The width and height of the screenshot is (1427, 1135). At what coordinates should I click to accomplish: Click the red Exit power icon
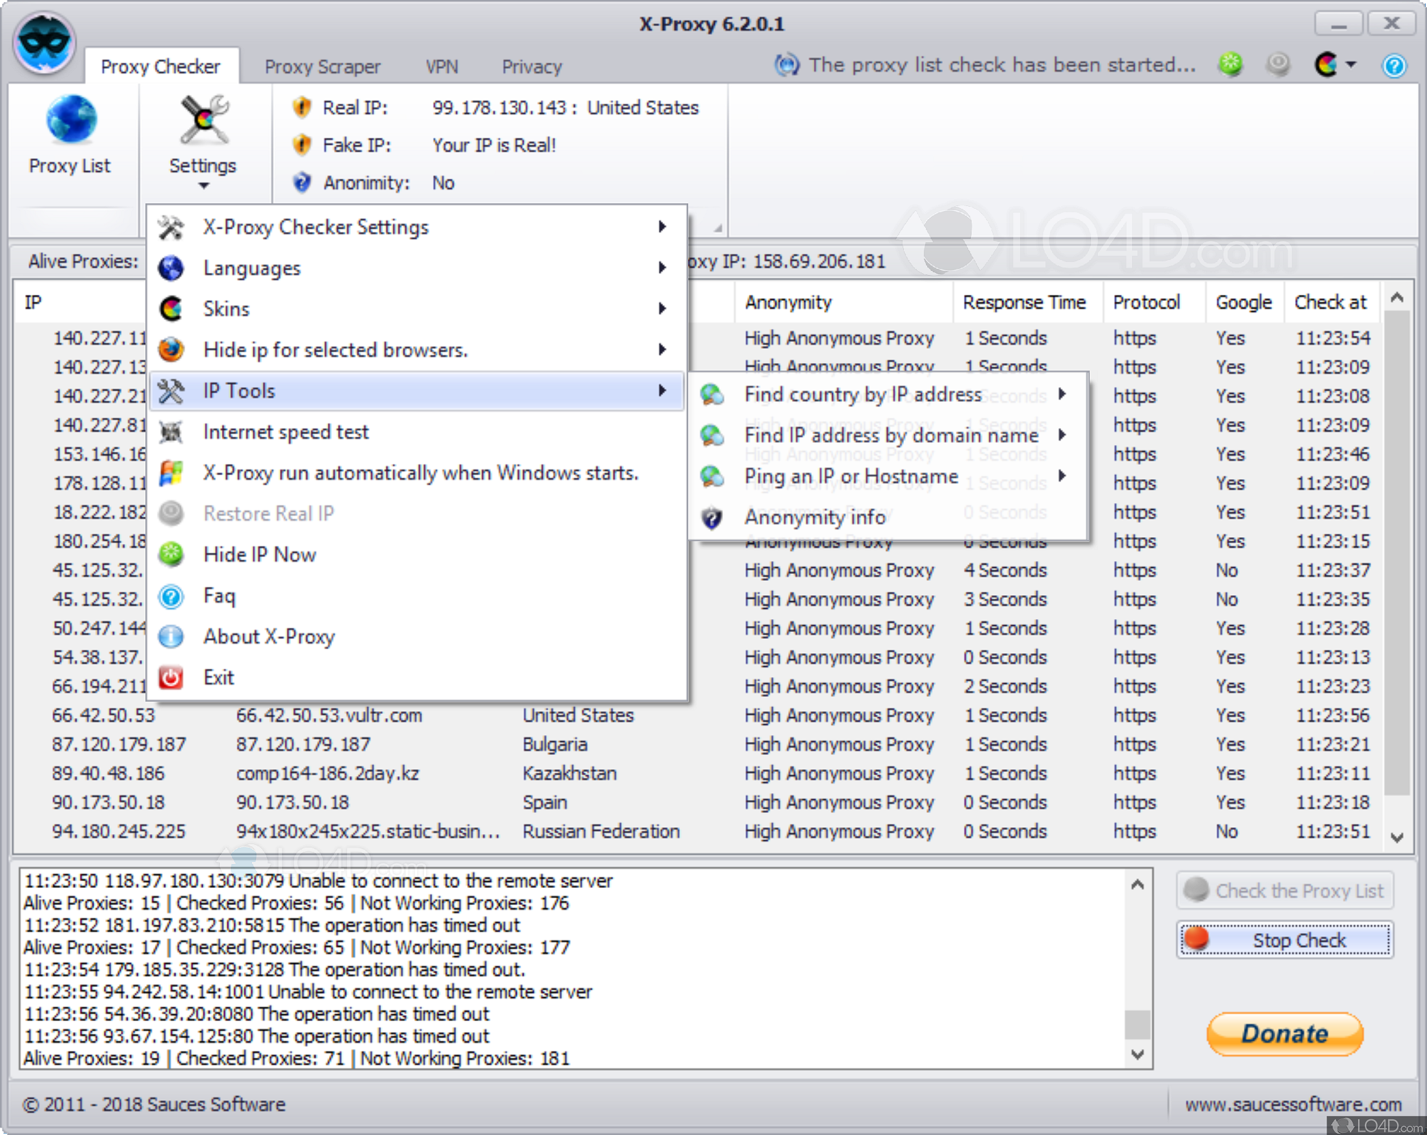click(171, 677)
